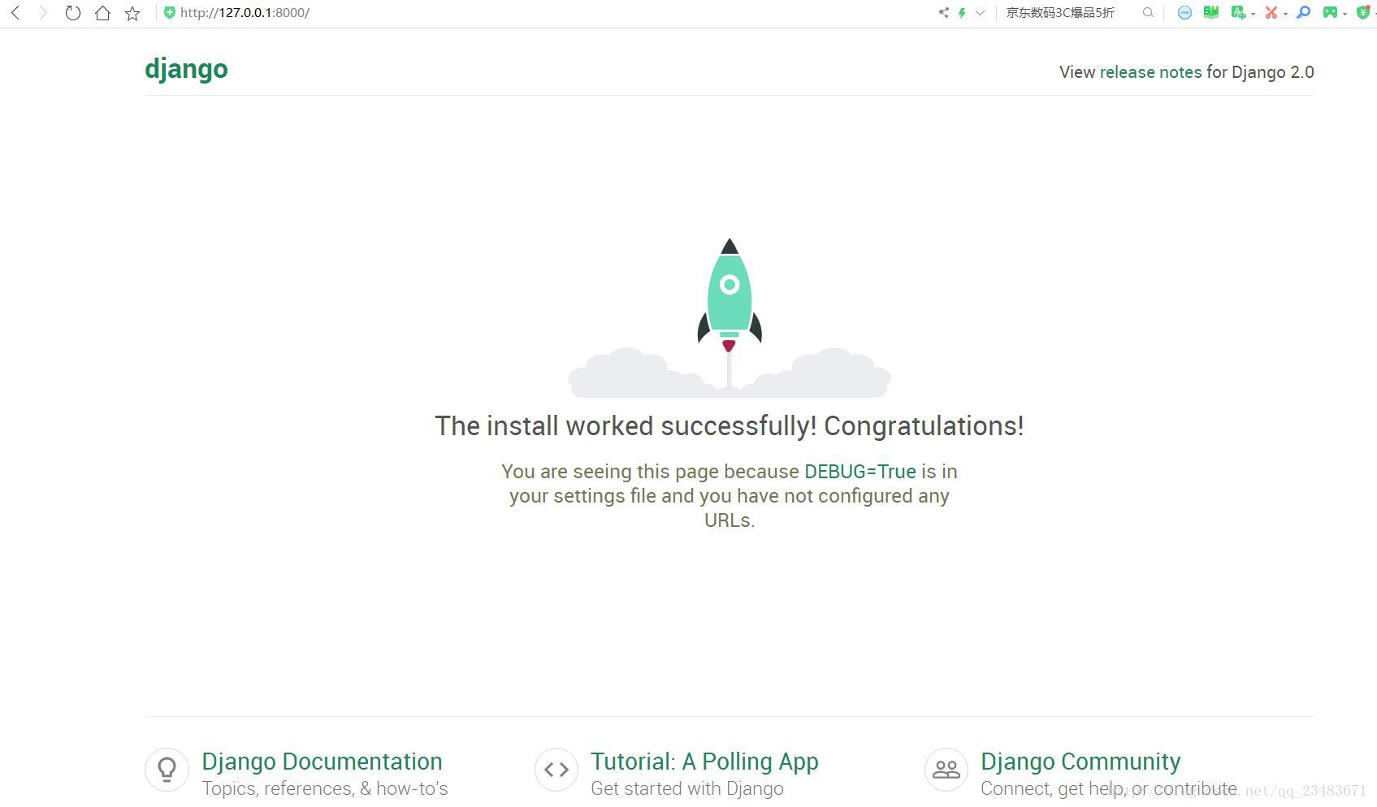The width and height of the screenshot is (1377, 807).
Task: Bookmark this page with the star icon
Action: [132, 13]
